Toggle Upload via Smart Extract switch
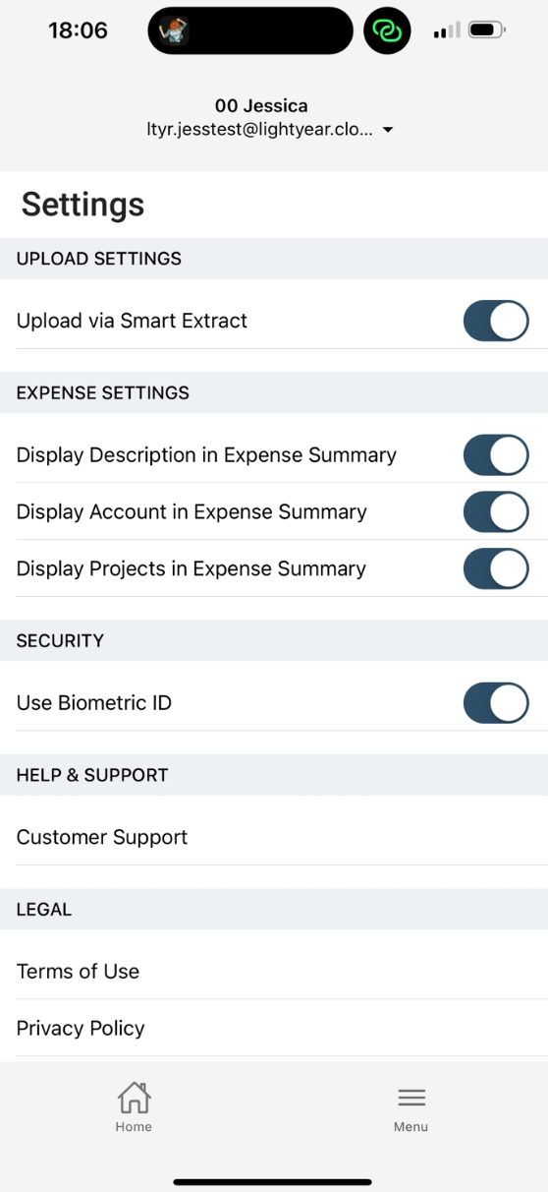Viewport: 548px width, 1192px height. [496, 321]
